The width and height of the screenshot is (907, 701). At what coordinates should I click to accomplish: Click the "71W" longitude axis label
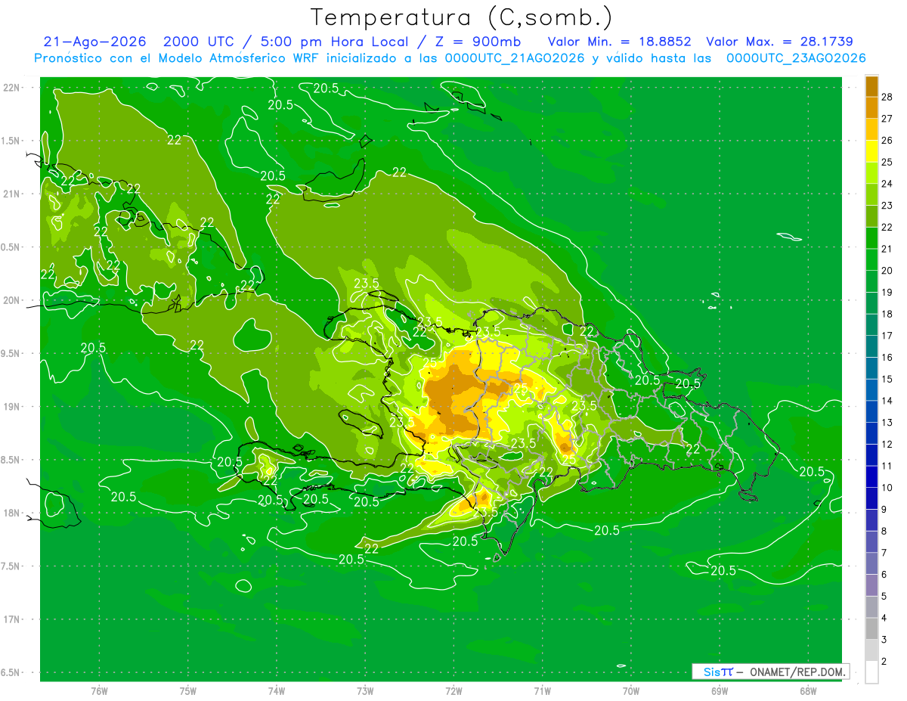pos(542,691)
